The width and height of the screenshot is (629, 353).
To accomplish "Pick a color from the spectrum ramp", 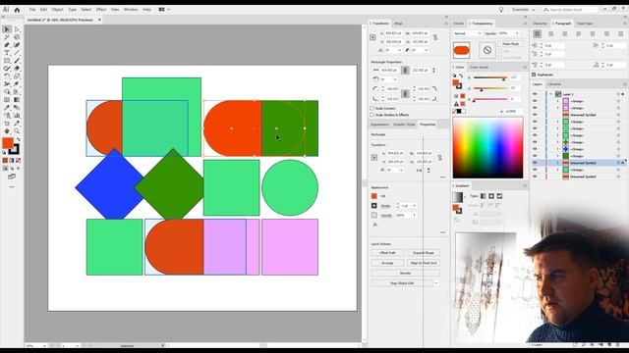I will pyautogui.click(x=487, y=148).
